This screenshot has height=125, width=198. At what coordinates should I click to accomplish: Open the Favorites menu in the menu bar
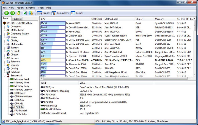click(31, 8)
